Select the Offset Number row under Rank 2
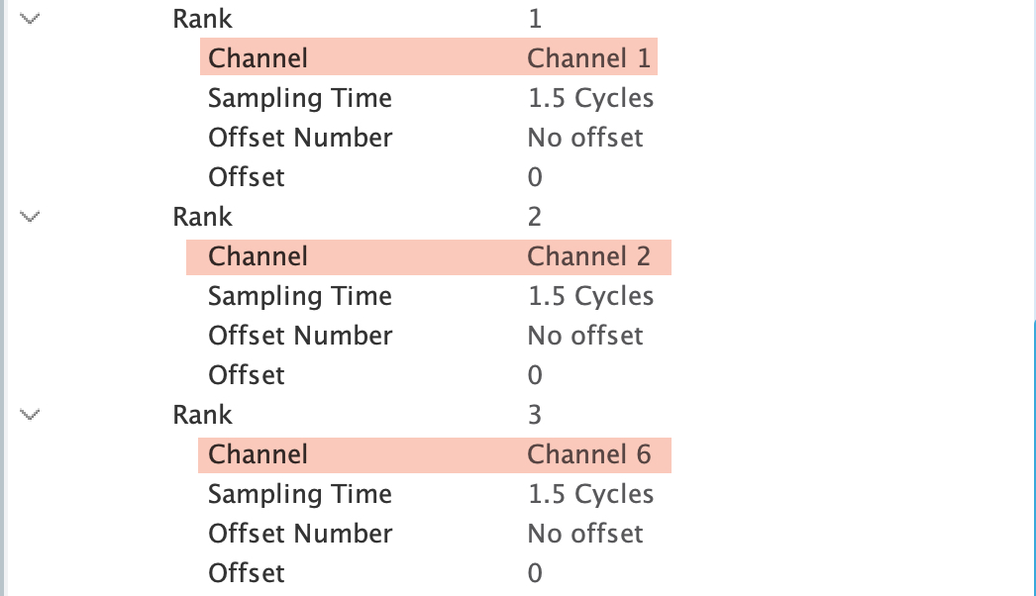 coord(300,335)
